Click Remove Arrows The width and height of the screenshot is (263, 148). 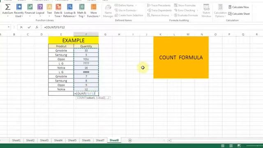(x=158, y=15)
